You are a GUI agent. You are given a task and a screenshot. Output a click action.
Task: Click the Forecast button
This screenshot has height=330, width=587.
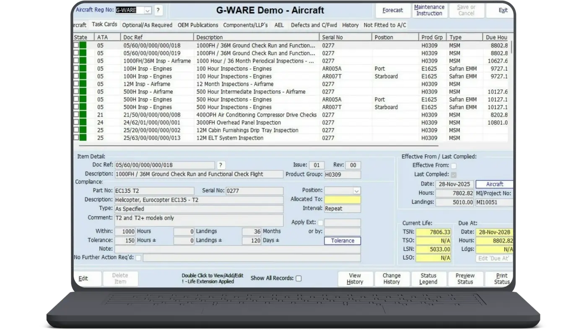[393, 10]
